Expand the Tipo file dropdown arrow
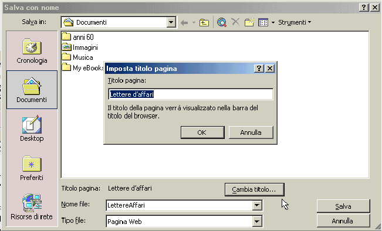 257,222
